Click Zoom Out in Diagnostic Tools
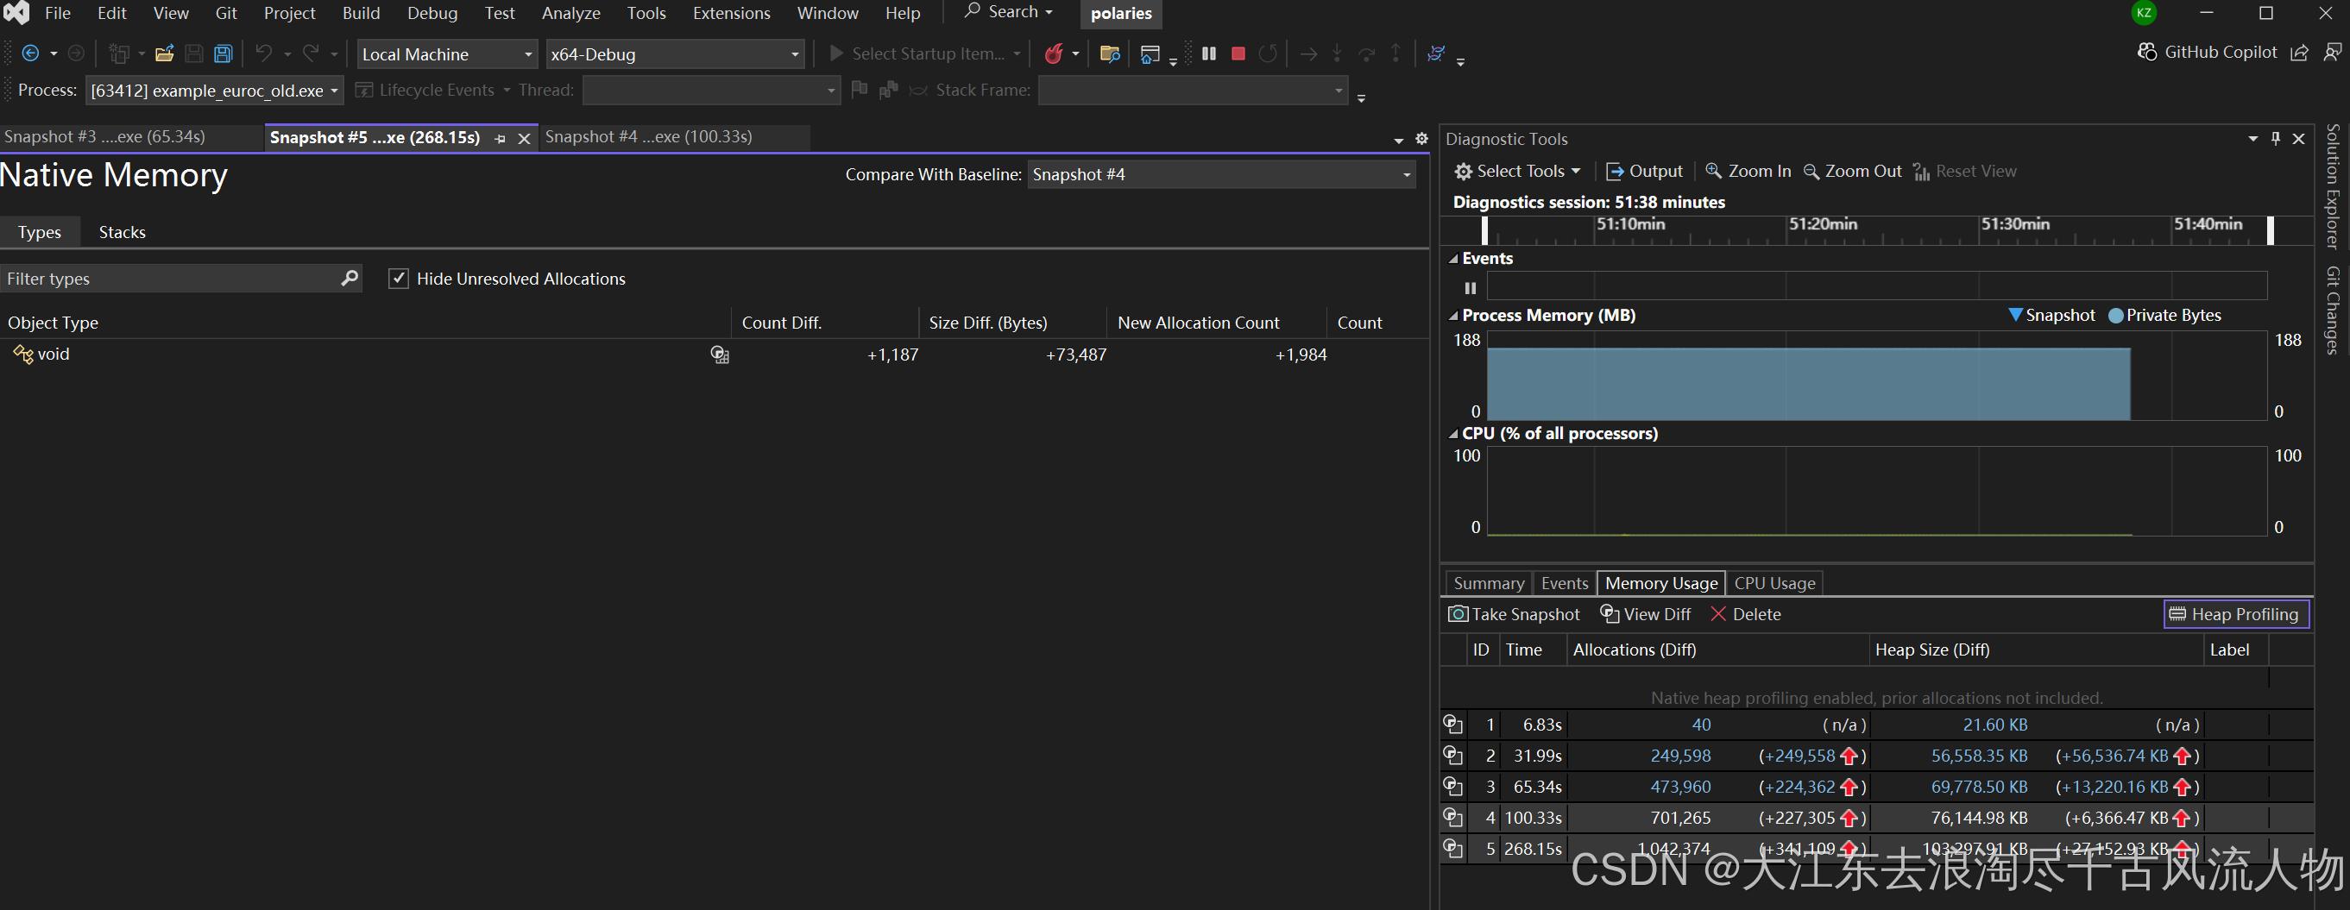2350x910 pixels. (x=1853, y=172)
